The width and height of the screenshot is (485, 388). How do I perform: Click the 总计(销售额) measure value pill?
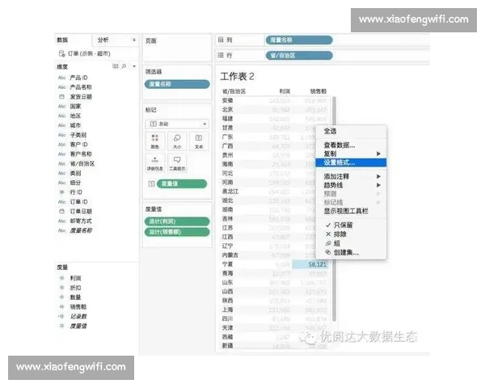177,232
